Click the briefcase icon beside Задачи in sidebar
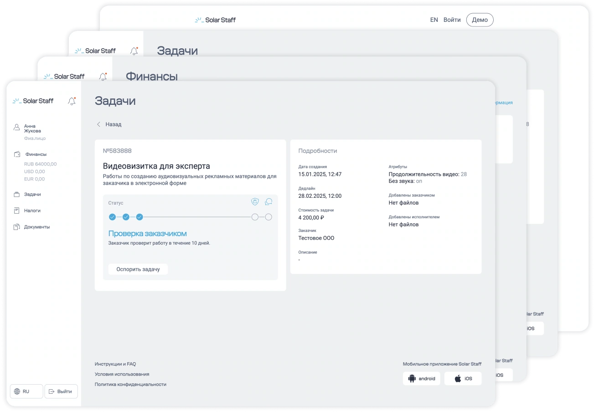Screen dimensions: 594x412 point(17,194)
